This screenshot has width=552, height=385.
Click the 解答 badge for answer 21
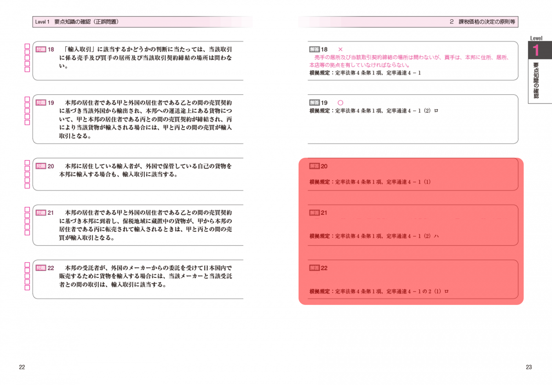coord(315,213)
